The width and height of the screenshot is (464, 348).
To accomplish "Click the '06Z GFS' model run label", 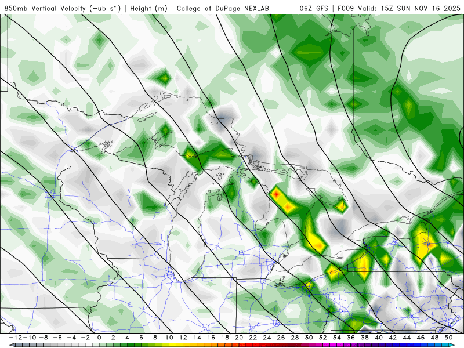I will (x=314, y=8).
